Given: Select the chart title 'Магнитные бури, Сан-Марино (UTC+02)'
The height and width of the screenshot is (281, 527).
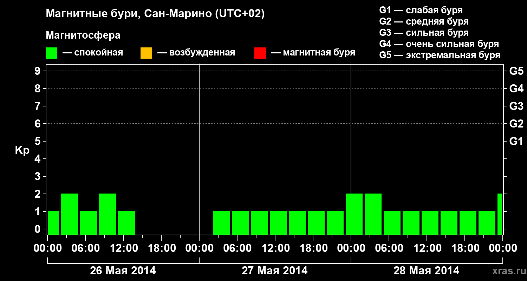Looking at the screenshot, I should (155, 14).
